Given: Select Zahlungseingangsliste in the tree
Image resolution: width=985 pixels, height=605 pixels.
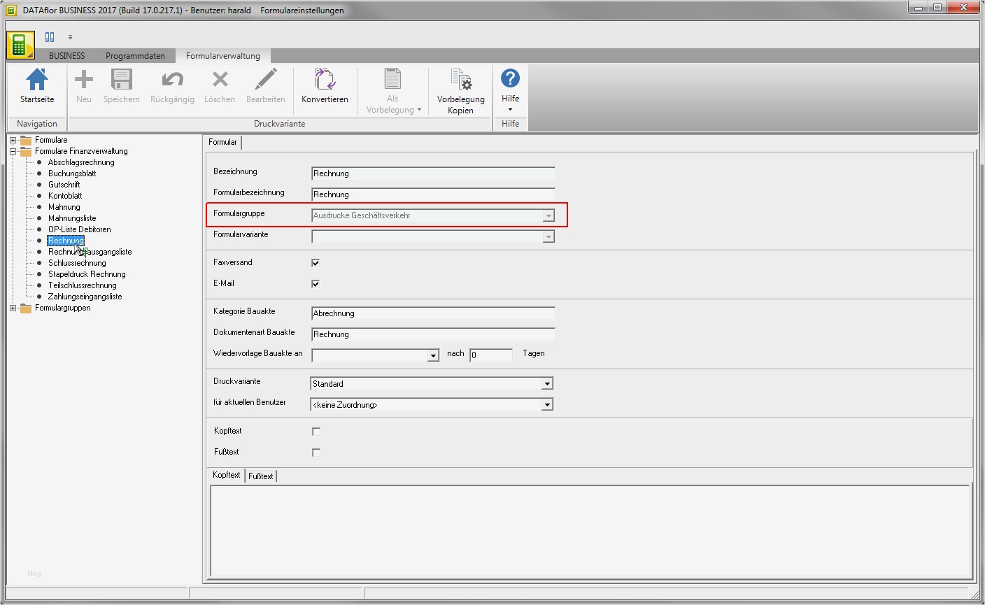Looking at the screenshot, I should click(x=85, y=297).
